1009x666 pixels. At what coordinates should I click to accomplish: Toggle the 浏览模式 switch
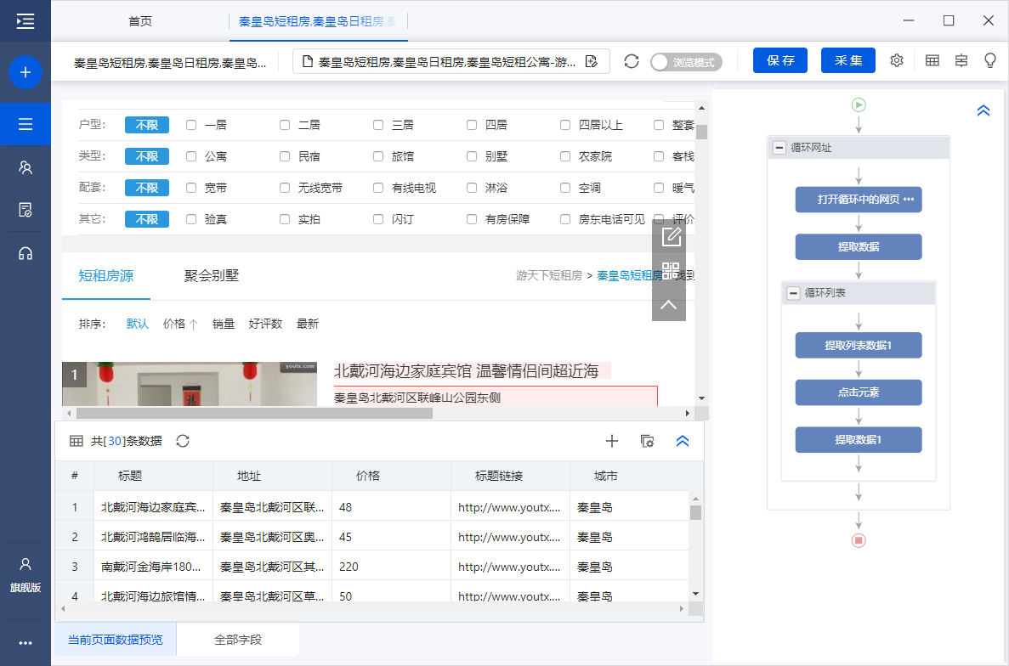[685, 62]
